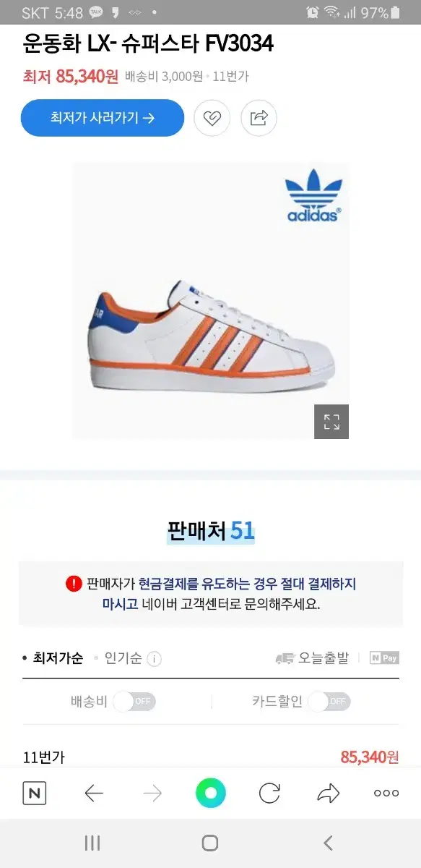Filter sellers by N Pay badge
Viewport: 421px width, 868px height.
(x=384, y=658)
